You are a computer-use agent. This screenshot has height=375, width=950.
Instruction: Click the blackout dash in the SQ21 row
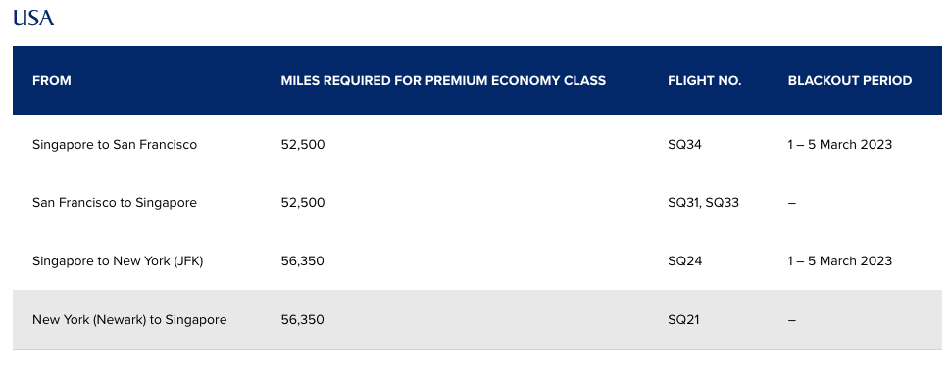tap(792, 320)
